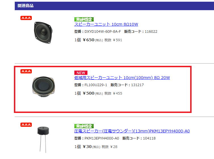
Task: Click the RoHS2 badge above 圧電スピーカー link
Action: click(84, 126)
